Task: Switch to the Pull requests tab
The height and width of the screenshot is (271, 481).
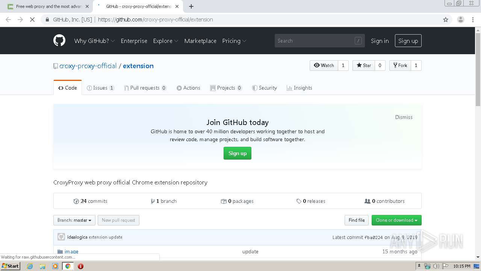Action: [145, 88]
